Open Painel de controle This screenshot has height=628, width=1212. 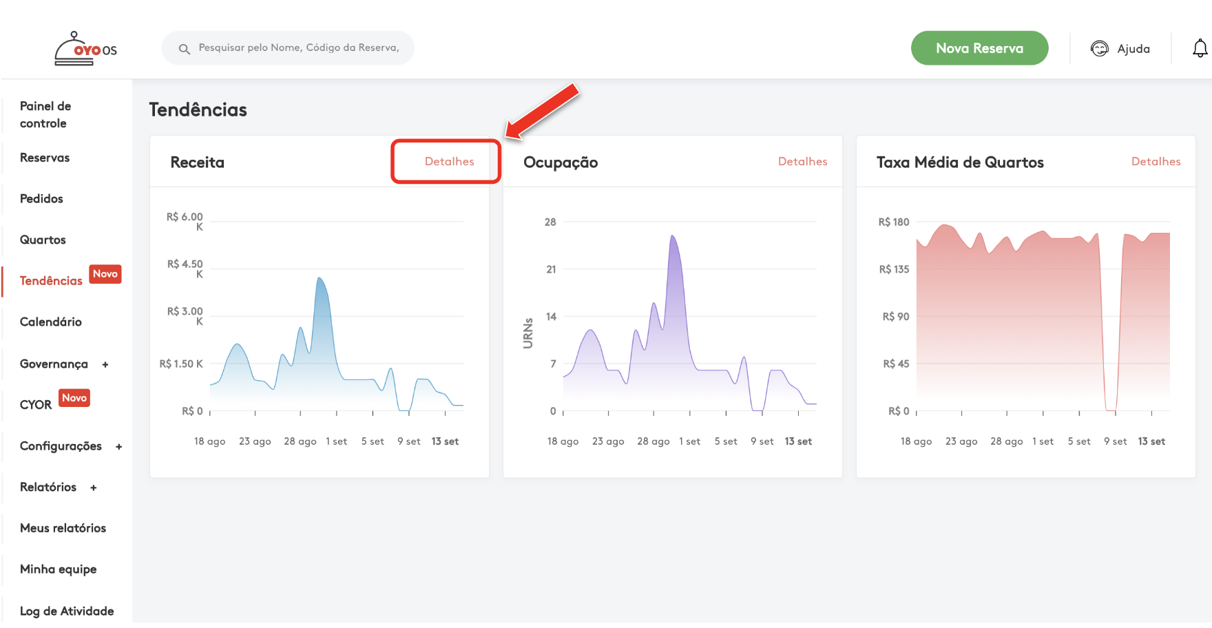(x=45, y=114)
